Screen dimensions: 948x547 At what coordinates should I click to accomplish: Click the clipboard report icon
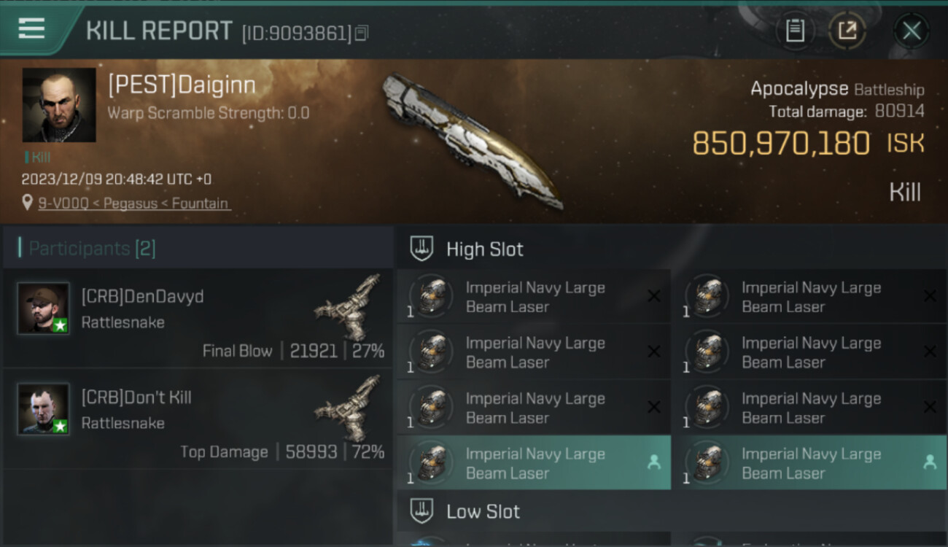(x=795, y=31)
